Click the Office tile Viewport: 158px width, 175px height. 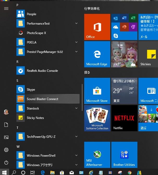[x=97, y=27]
